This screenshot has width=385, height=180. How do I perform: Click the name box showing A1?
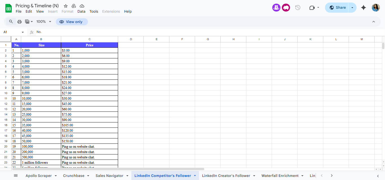(11, 32)
